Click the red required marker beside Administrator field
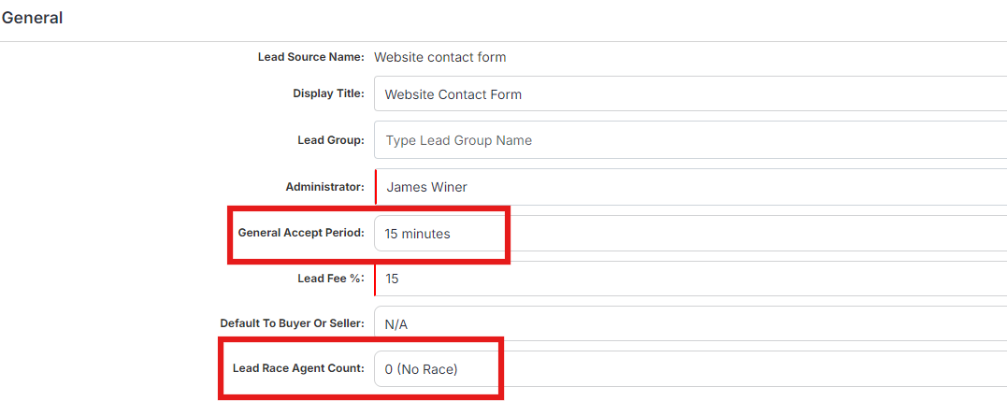 coord(375,187)
